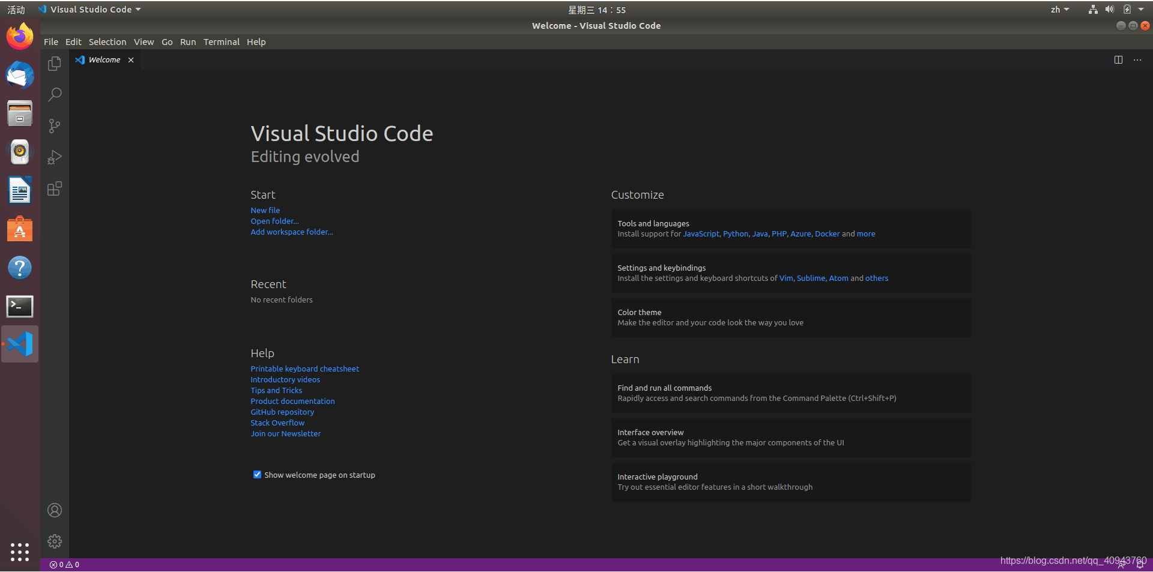This screenshot has width=1153, height=572.
Task: Split the editor to the right
Action: 1118,60
